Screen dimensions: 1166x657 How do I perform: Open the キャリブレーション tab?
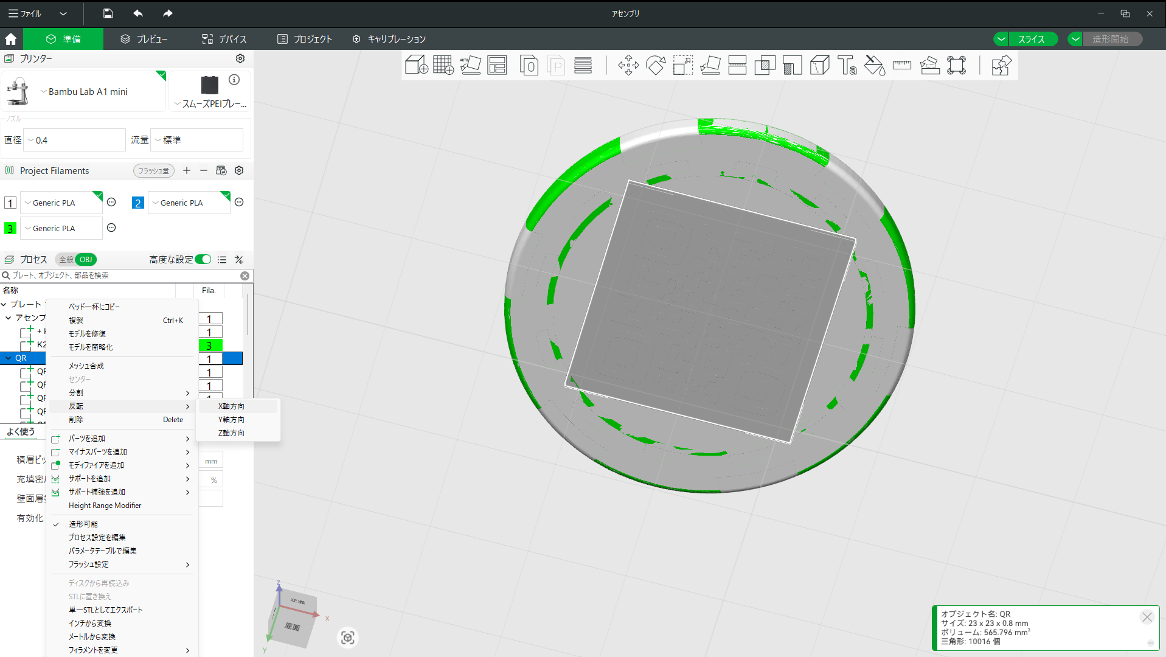click(389, 39)
